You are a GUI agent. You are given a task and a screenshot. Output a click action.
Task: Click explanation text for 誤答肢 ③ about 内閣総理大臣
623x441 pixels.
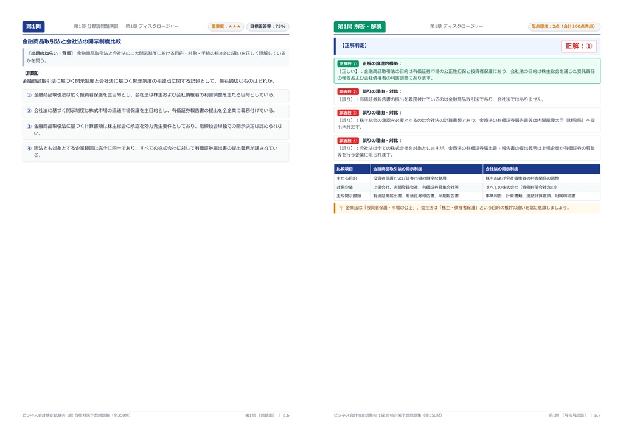coord(466,124)
